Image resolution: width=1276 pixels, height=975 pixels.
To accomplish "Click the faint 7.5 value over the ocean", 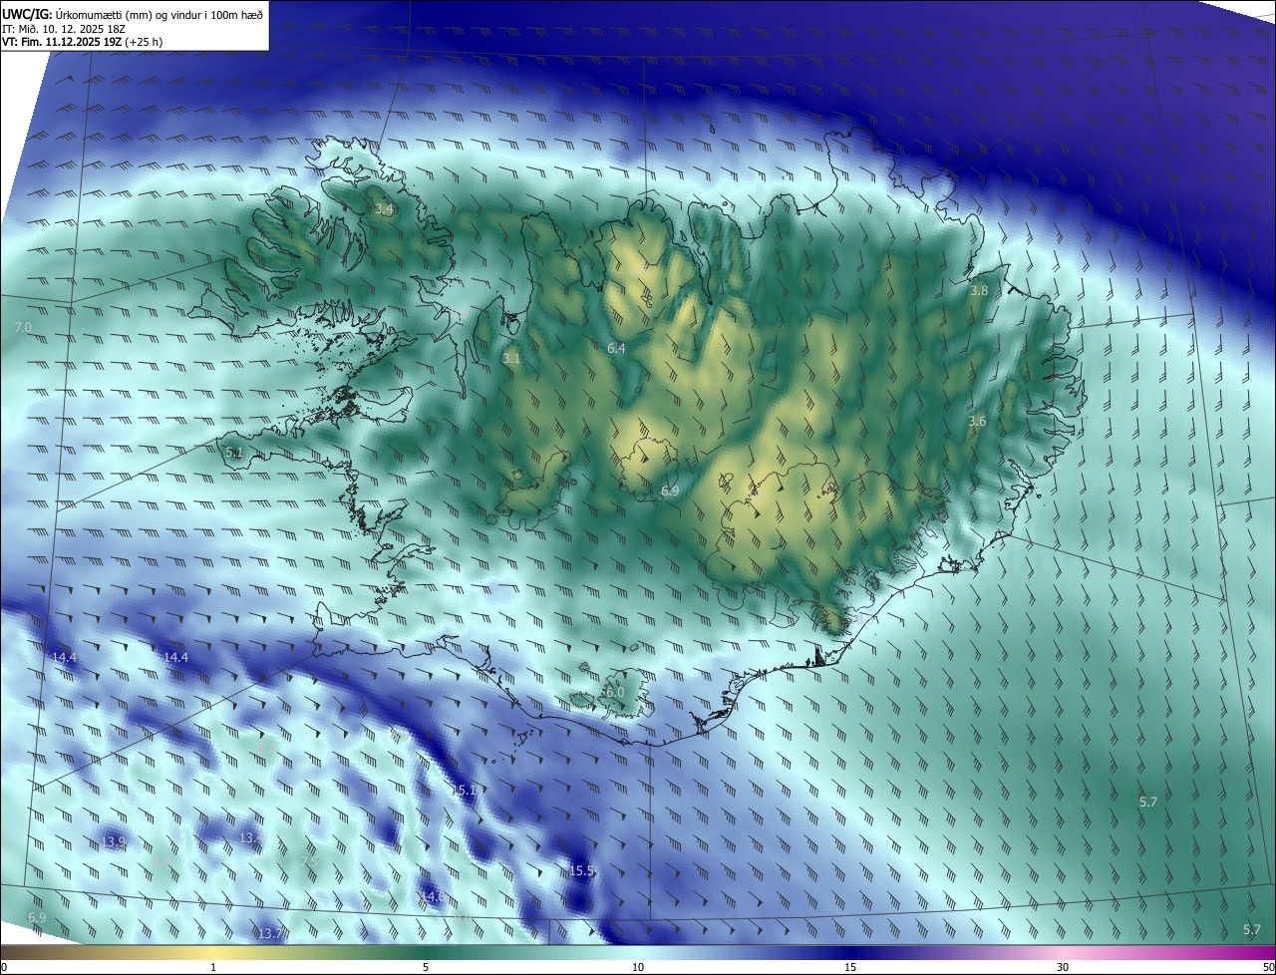I will click(x=309, y=861).
